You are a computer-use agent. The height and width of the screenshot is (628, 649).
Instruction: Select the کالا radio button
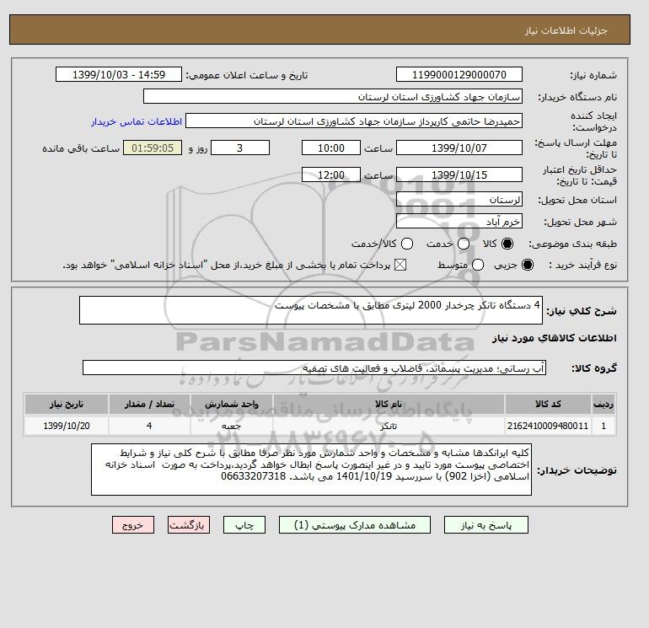click(x=507, y=244)
